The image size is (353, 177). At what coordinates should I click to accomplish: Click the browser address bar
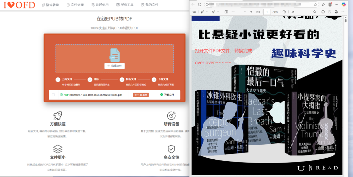261,5
